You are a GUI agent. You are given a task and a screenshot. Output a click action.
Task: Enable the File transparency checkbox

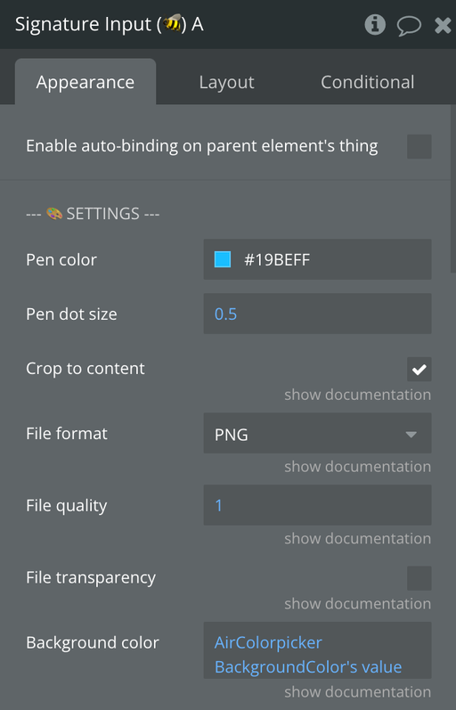coord(419,578)
